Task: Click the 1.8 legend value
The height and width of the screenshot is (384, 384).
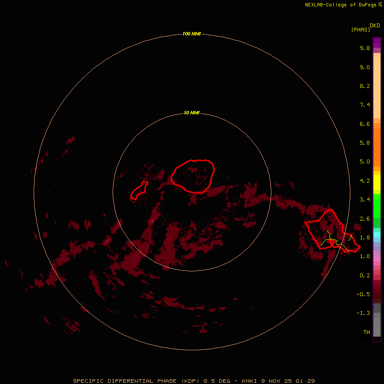Action: pos(365,238)
